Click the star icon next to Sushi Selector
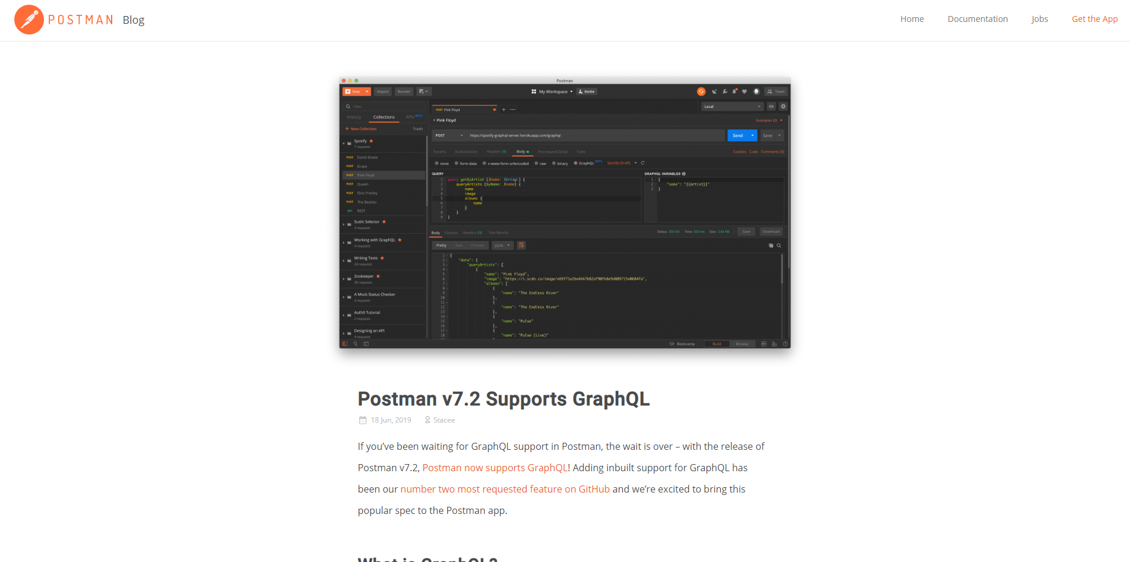 [x=384, y=221]
